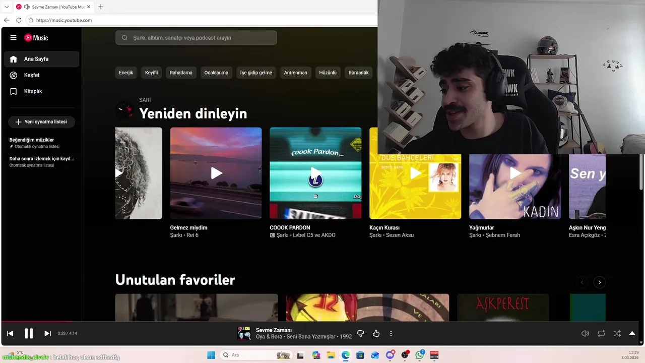This screenshot has height=363, width=645.
Task: Play Yağmurlar song thumbnail
Action: click(515, 173)
